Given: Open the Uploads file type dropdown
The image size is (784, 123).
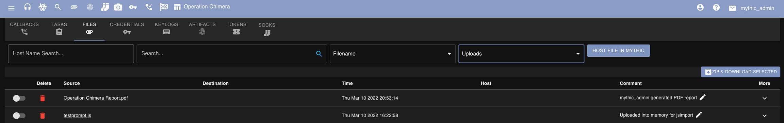Looking at the screenshot, I should click(521, 54).
